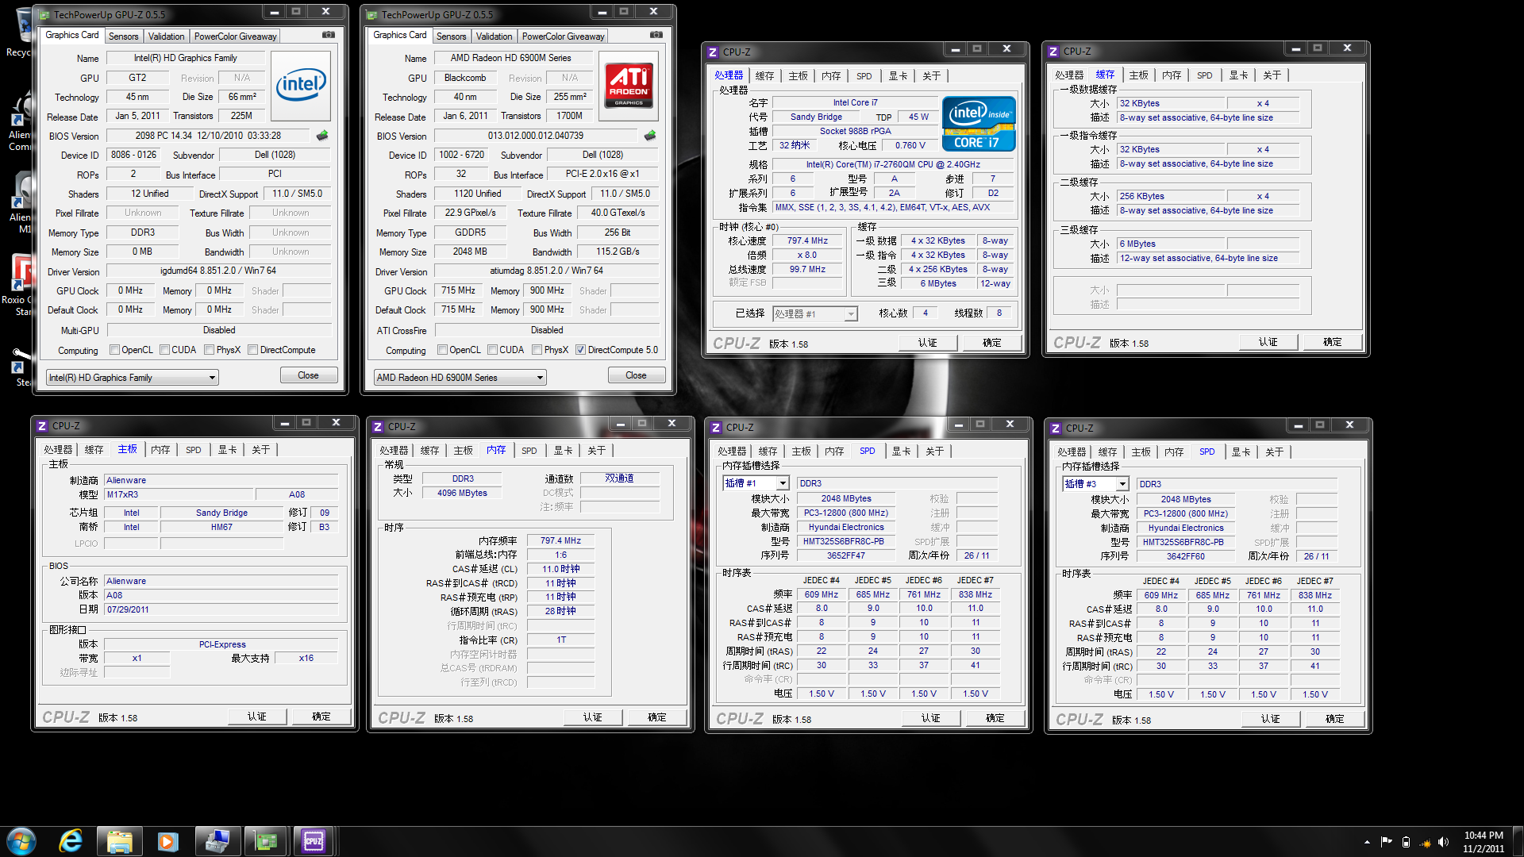Screen dimensions: 1524x857
Task: Click CPU-Z logo icon in processor window titlebar
Action: tap(714, 52)
